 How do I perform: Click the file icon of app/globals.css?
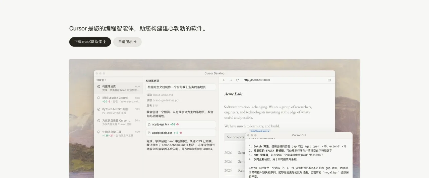[149, 133]
